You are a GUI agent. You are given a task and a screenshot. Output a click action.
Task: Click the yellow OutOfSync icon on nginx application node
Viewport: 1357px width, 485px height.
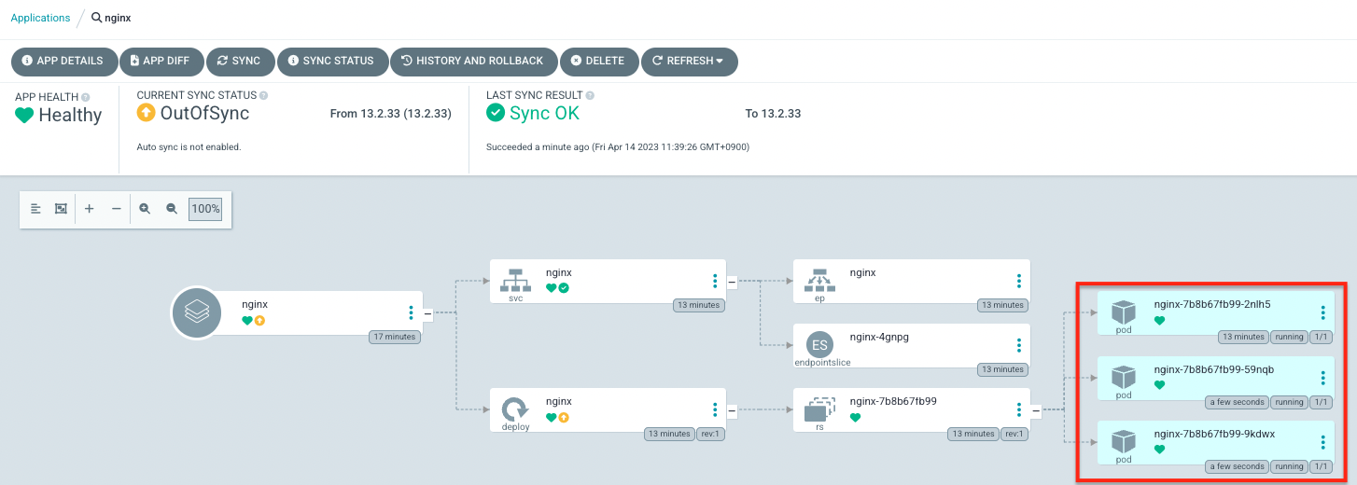259,320
